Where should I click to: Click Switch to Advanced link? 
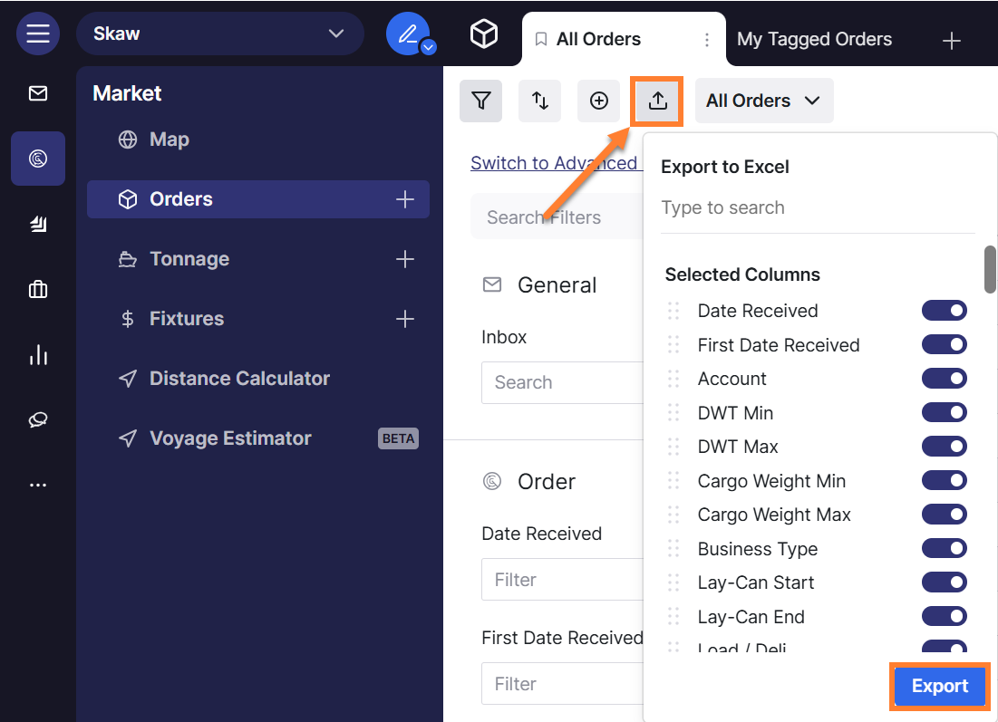pos(554,163)
